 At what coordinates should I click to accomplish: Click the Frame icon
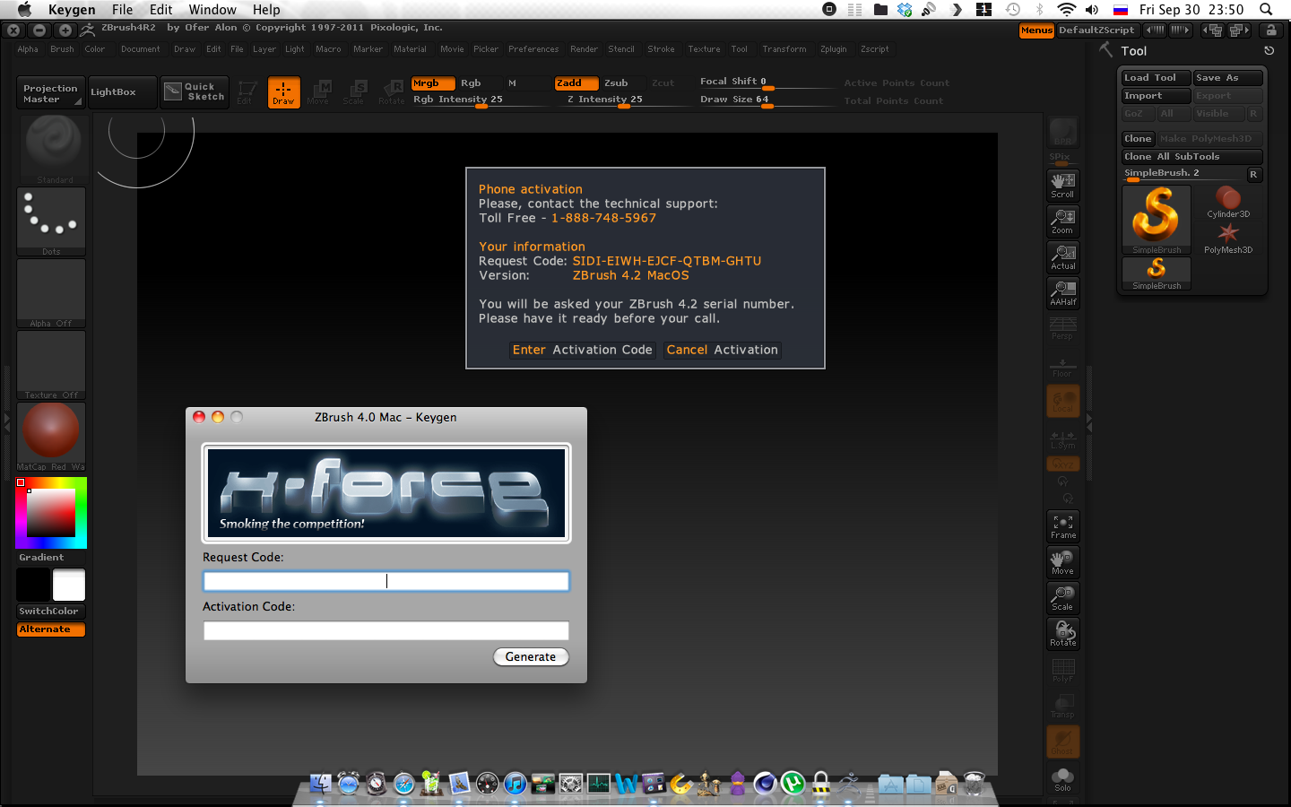coord(1062,526)
